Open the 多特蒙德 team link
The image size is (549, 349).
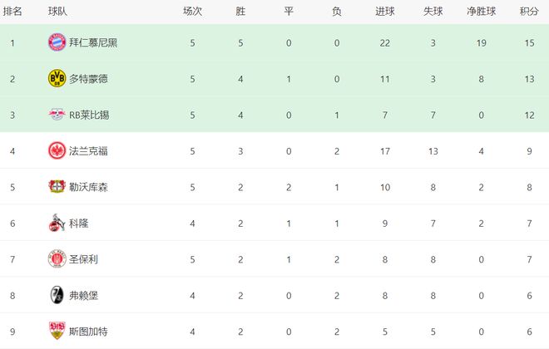click(x=88, y=79)
